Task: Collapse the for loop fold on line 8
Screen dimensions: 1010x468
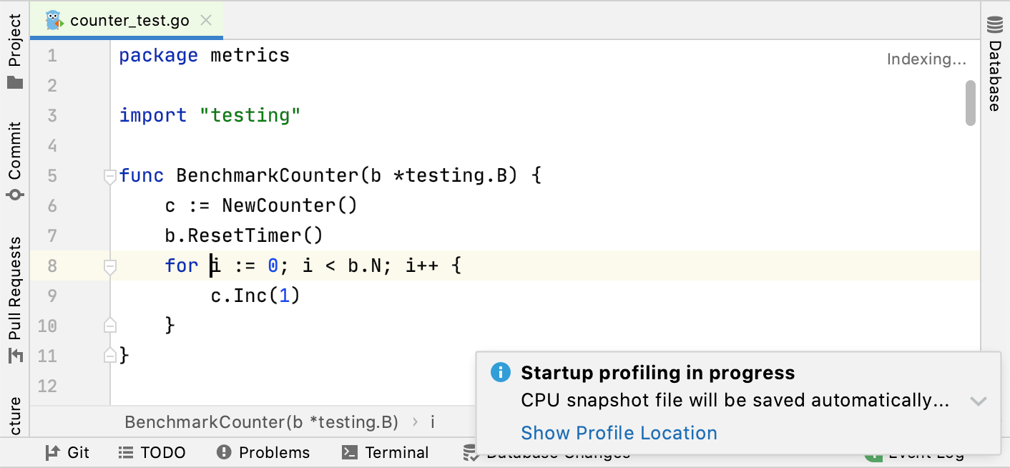Action: (x=110, y=266)
